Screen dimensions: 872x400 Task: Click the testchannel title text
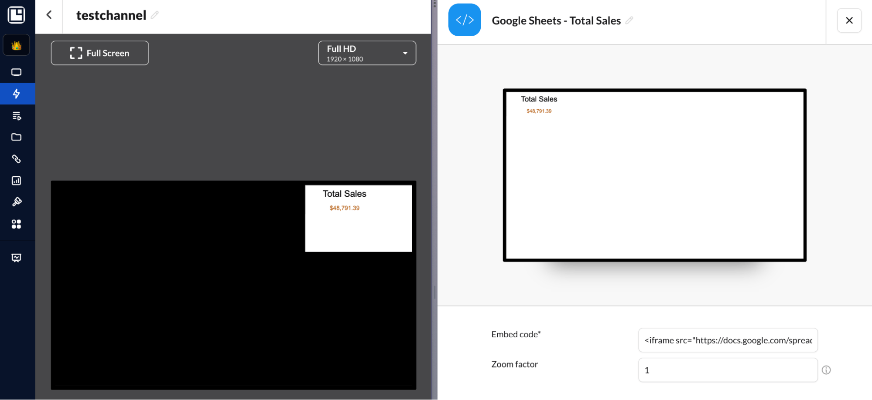(x=111, y=15)
